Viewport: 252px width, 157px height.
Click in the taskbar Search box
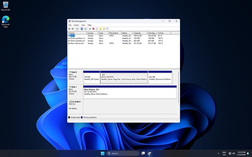123,153
